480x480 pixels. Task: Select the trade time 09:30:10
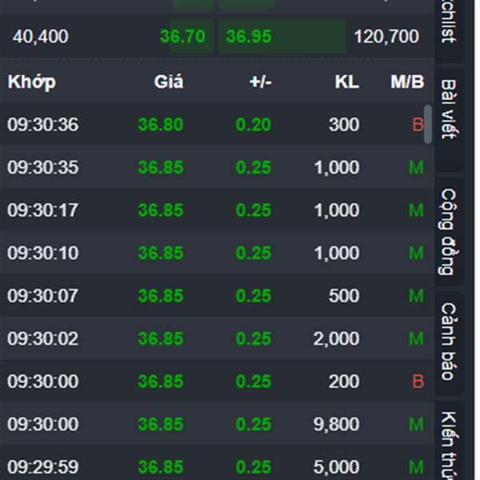[x=43, y=253]
